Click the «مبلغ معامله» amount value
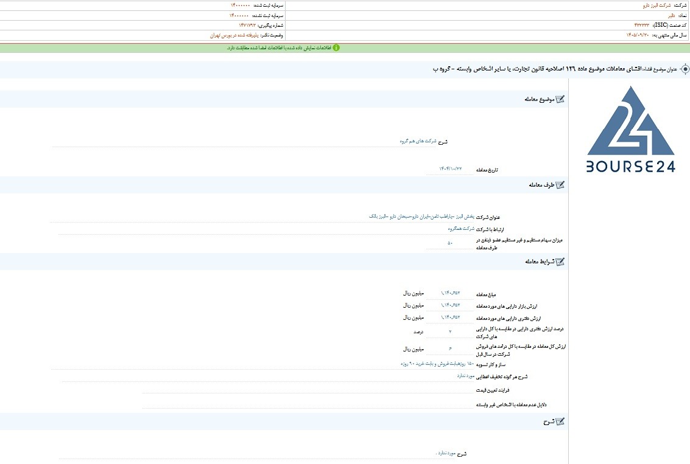The image size is (690, 464). click(x=451, y=293)
